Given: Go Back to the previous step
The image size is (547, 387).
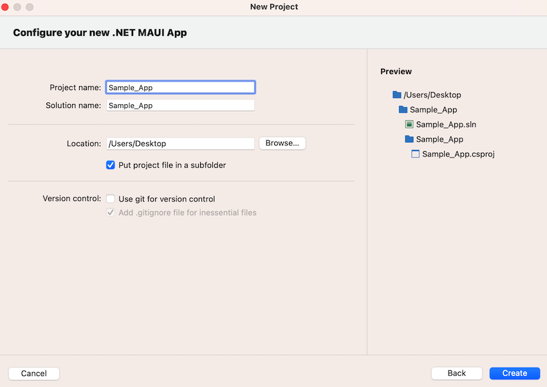Looking at the screenshot, I should click(457, 373).
